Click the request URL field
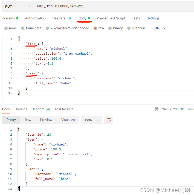 click(114, 6)
